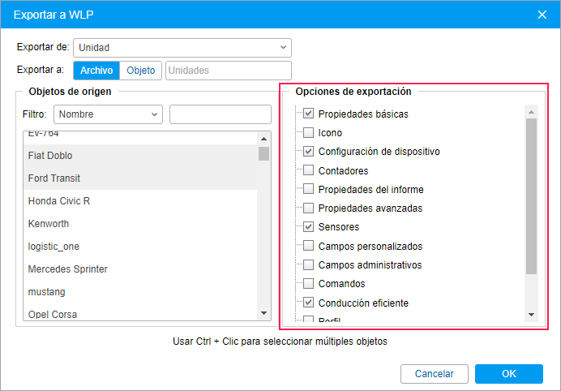Check Campos personalizados option

tap(308, 246)
